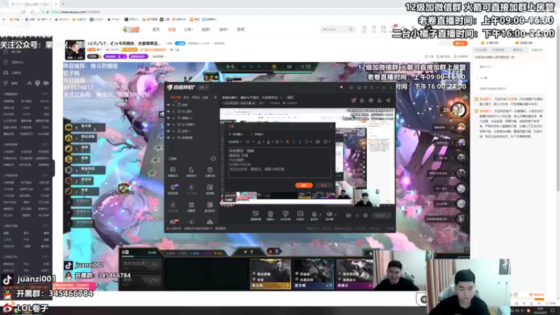Open 云游戏 in Douyu left sidebar
This screenshot has width=560, height=315.
pos(13,73)
